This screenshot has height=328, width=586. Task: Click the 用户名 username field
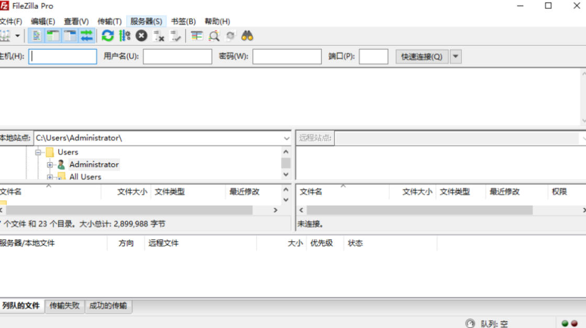(177, 56)
